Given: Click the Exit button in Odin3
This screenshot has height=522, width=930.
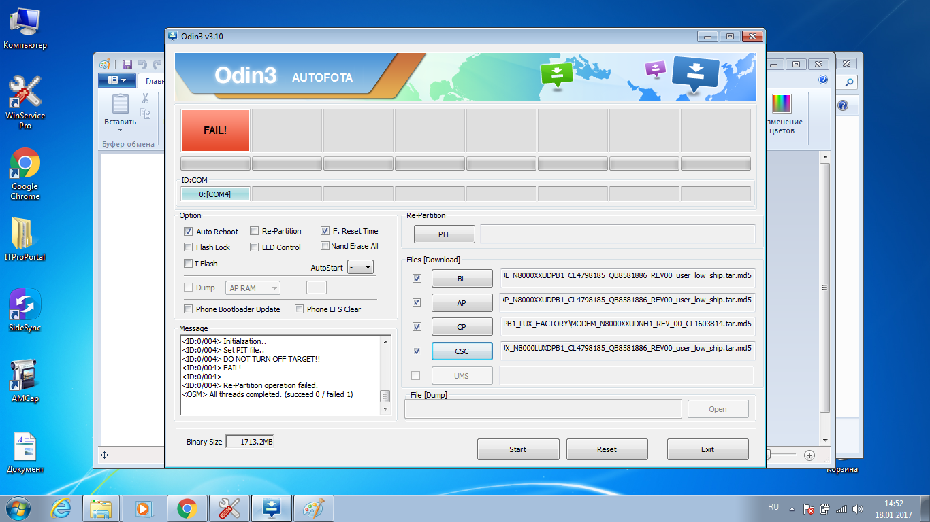Looking at the screenshot, I should pos(708,449).
